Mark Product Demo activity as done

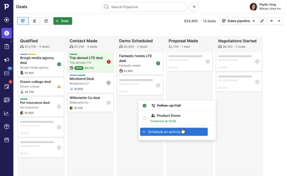pos(144,118)
